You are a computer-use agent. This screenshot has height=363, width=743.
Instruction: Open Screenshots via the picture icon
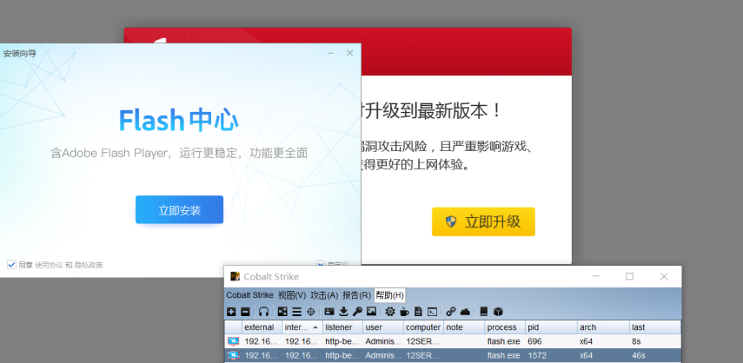[372, 312]
